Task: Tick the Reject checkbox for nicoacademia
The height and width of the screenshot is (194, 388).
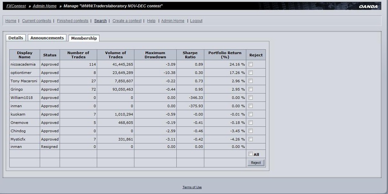Action: (250, 64)
